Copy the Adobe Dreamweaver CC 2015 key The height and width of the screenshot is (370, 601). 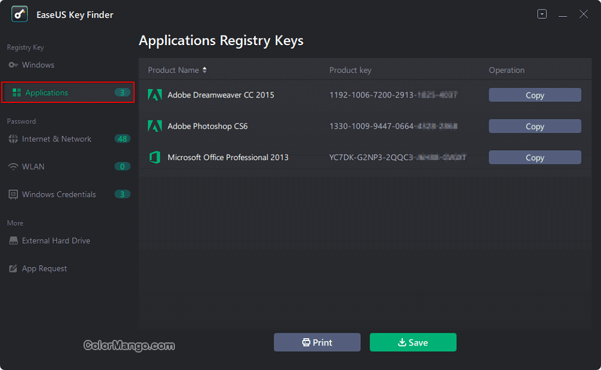click(x=535, y=95)
